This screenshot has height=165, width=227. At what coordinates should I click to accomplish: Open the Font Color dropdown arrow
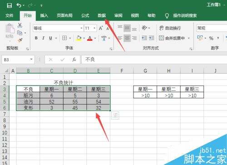click(x=95, y=38)
